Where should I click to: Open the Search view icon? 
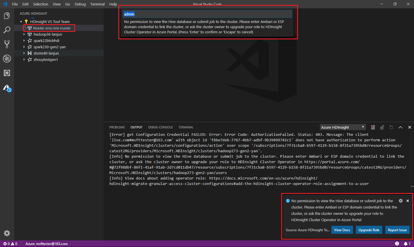[7, 30]
